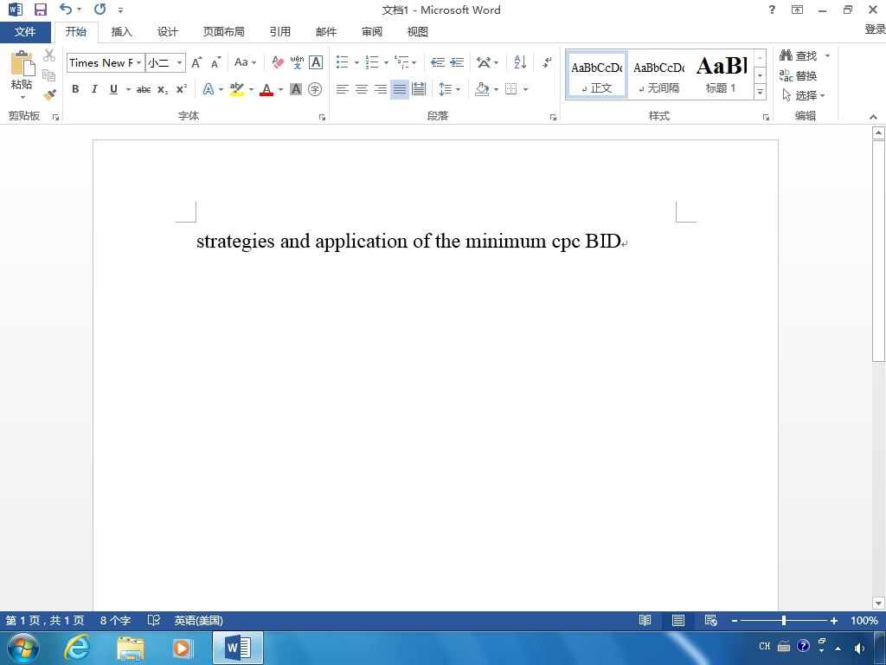The width and height of the screenshot is (886, 665).
Task: Expand the bullets list dropdown arrow
Action: [x=356, y=62]
